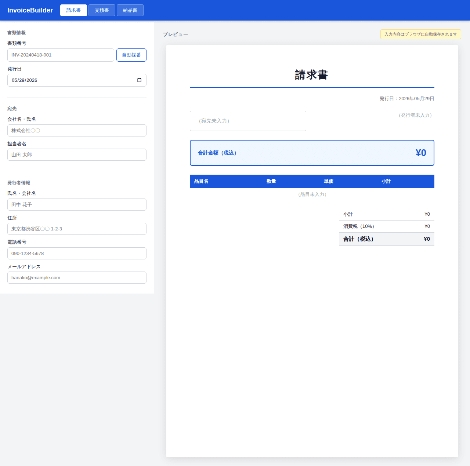This screenshot has height=466, width=470.
Task: Click the 発行日 date field
Action: (77, 80)
